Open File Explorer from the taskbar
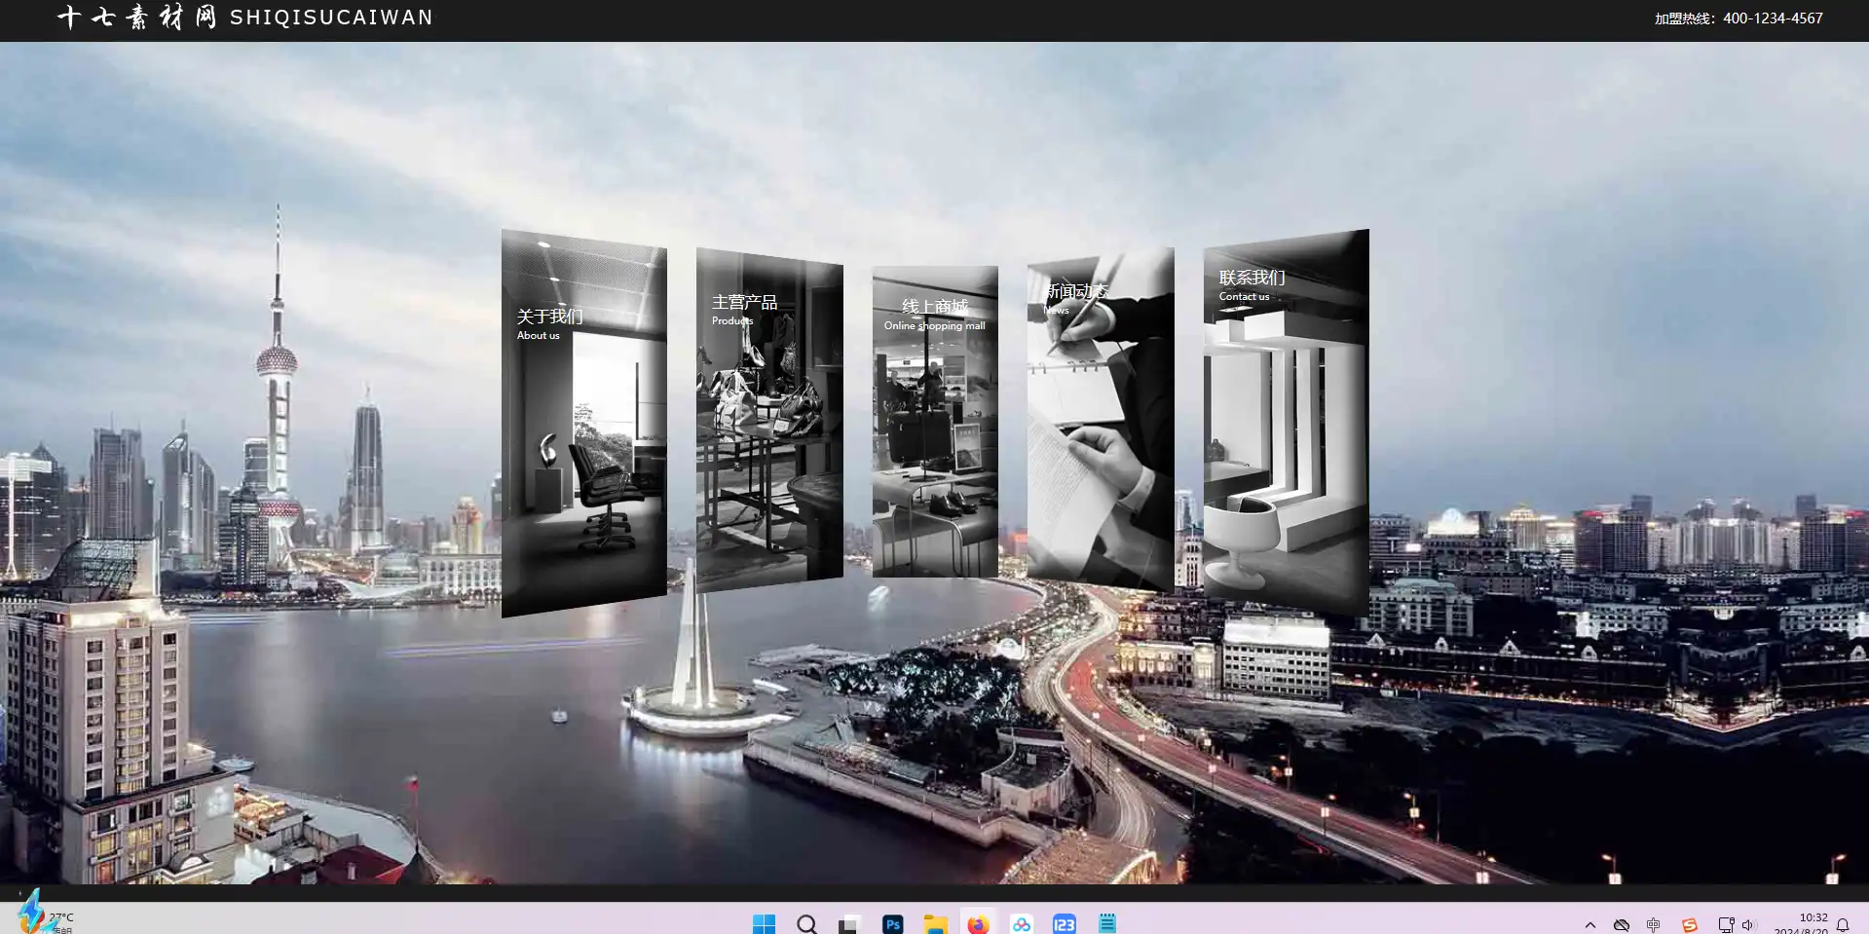Image resolution: width=1869 pixels, height=934 pixels. [935, 924]
